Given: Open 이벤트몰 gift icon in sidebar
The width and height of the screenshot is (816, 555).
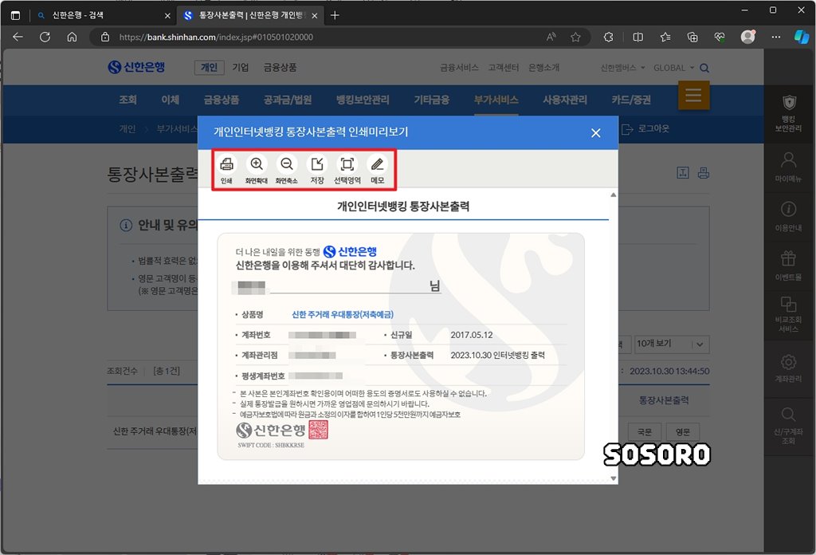Looking at the screenshot, I should 788,266.
